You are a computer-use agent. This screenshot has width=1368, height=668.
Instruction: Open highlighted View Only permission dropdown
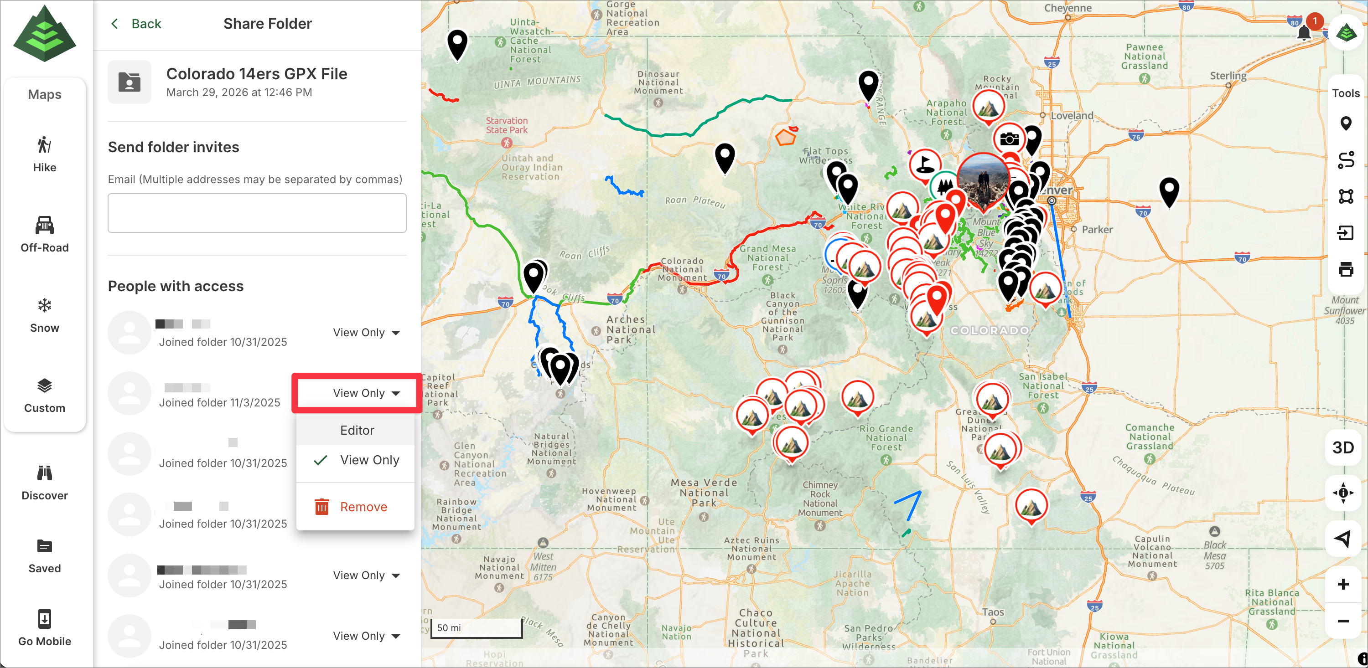coord(366,393)
